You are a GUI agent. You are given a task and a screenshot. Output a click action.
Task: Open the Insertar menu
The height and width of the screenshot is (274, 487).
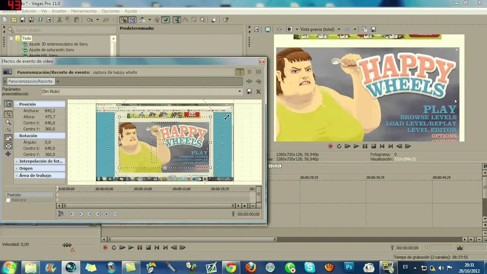coord(59,11)
